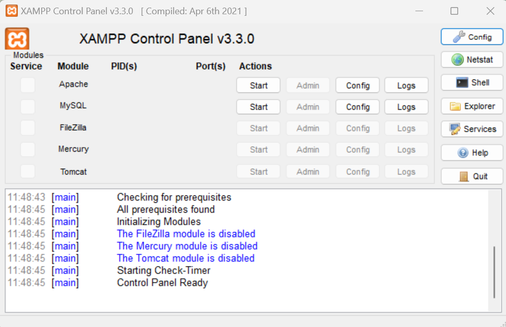Viewport: 506px width, 327px height.
Task: Click the XAMPP orange logo
Action: (x=17, y=39)
